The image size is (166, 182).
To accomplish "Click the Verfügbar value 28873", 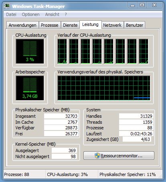I will 61,128.
